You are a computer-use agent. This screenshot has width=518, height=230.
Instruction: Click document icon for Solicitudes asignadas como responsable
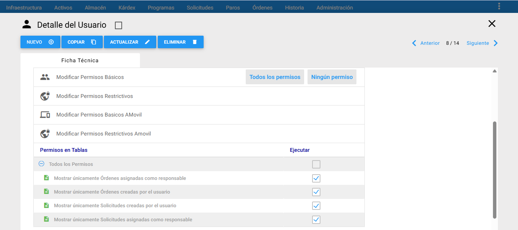click(46, 219)
